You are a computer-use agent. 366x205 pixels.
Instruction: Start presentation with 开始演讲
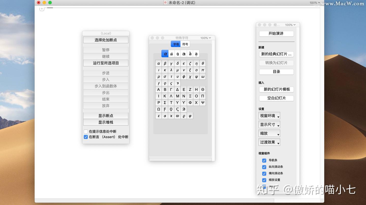[x=276, y=34]
